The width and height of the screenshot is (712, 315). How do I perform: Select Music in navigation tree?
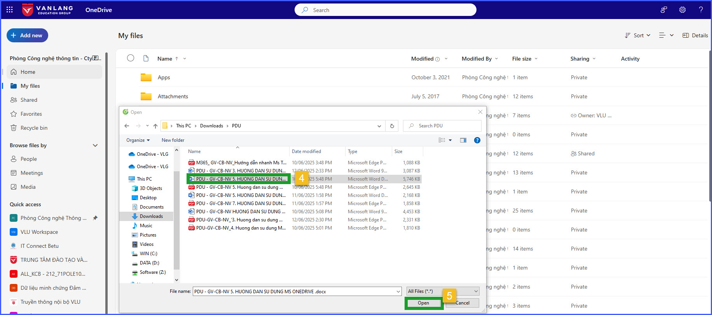pos(146,225)
